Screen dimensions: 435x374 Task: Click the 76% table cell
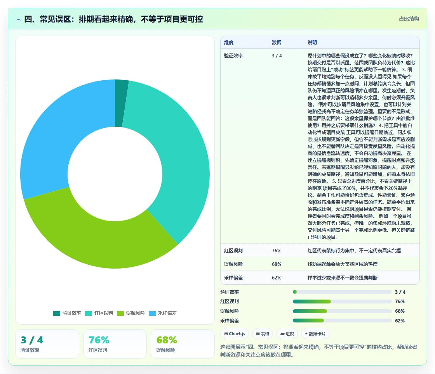pyautogui.click(x=276, y=250)
